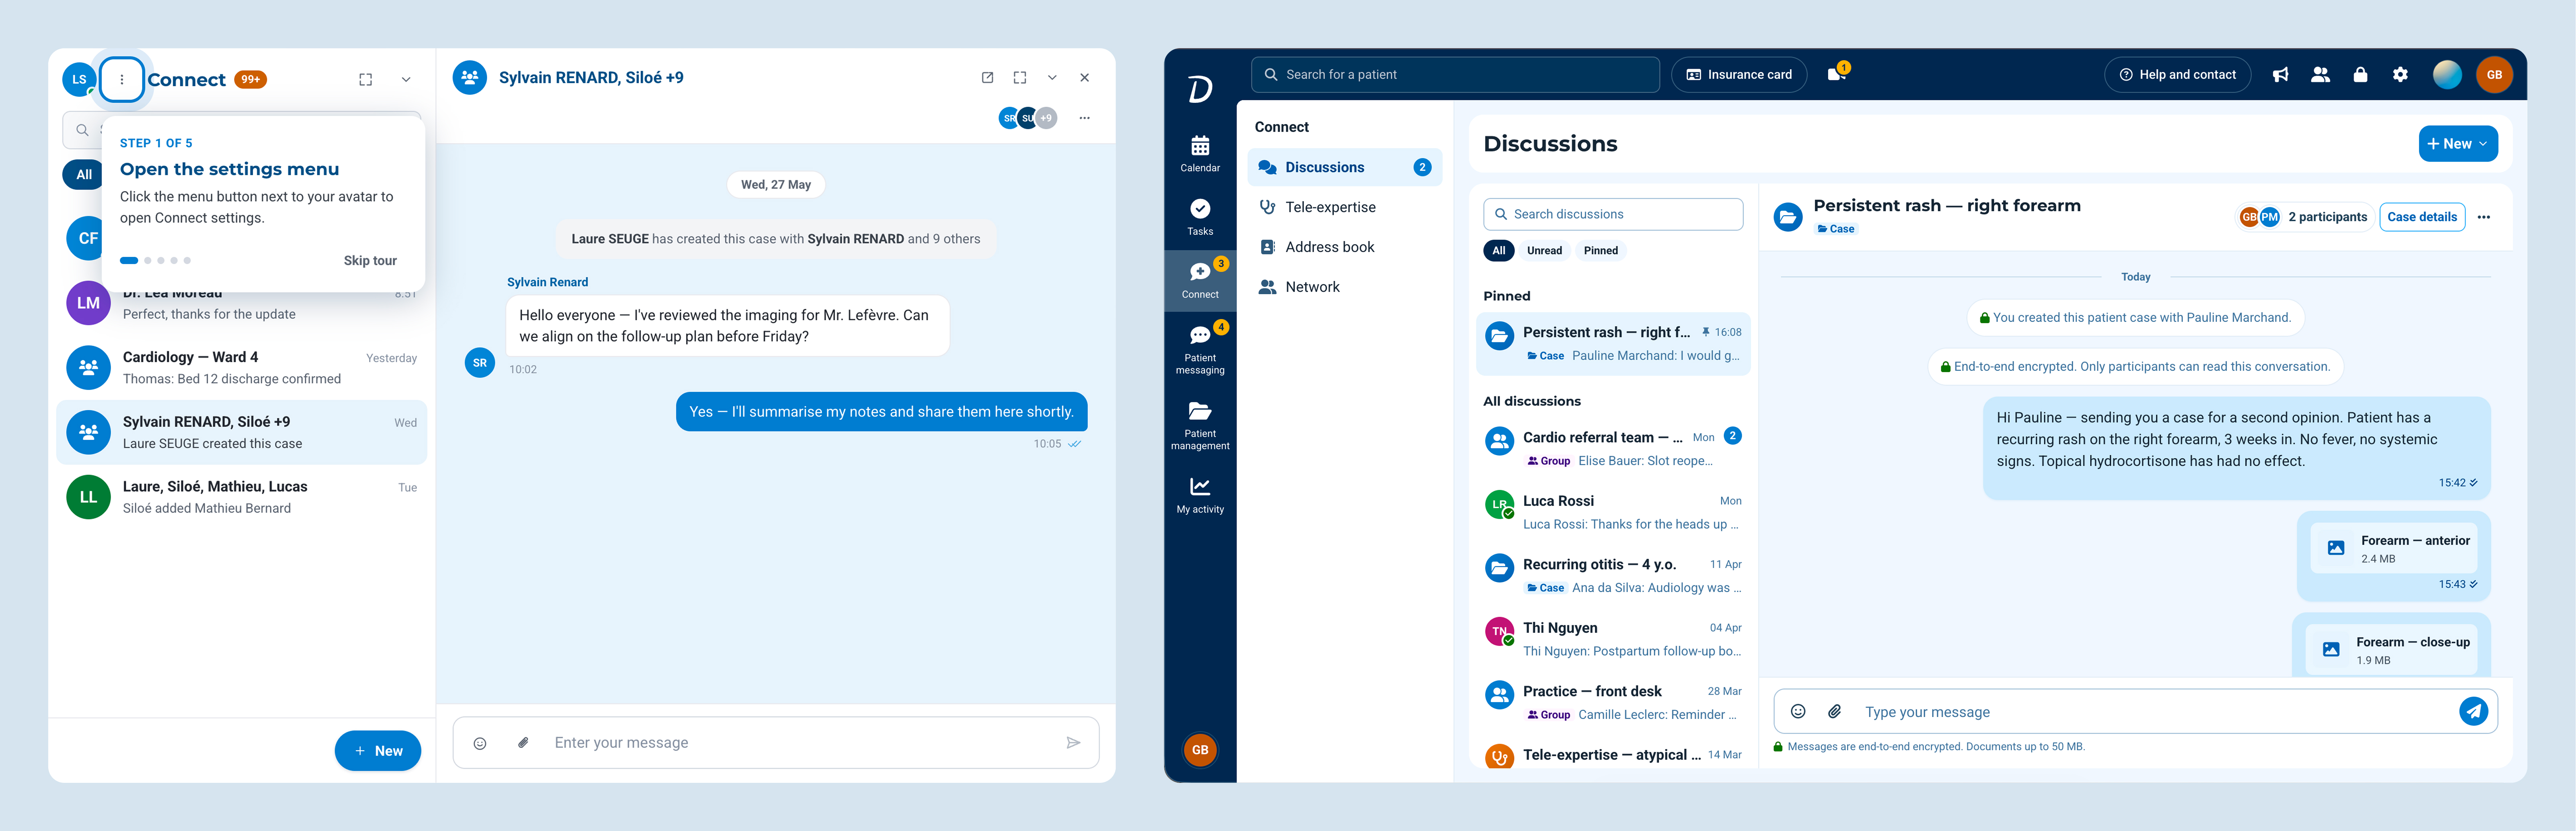Start a new conversation in left Connect panel
Image resolution: width=2576 pixels, height=831 pixels.
378,751
